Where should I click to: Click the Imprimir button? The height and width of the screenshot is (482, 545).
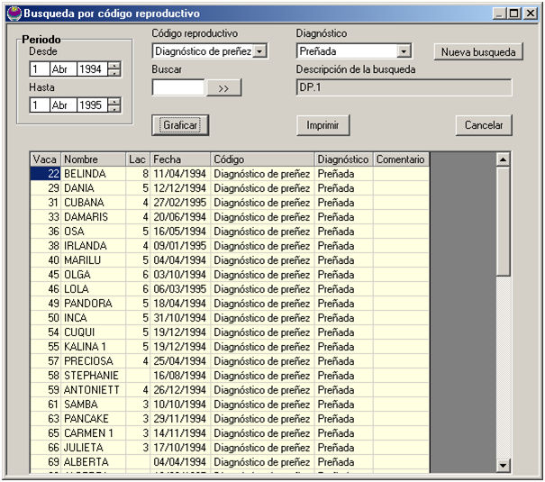[x=322, y=125]
